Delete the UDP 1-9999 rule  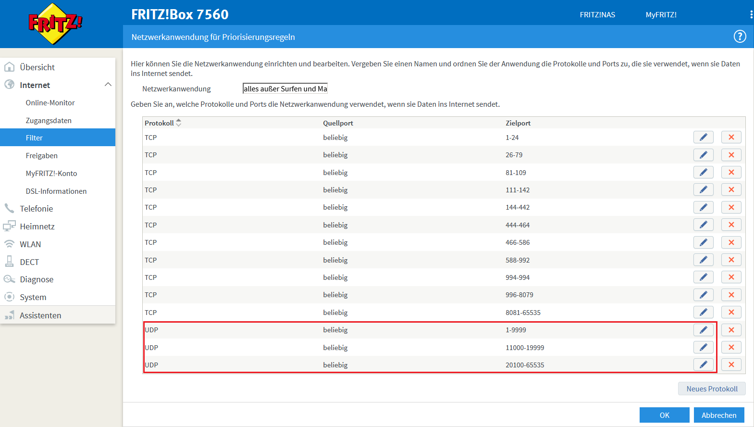pos(731,330)
